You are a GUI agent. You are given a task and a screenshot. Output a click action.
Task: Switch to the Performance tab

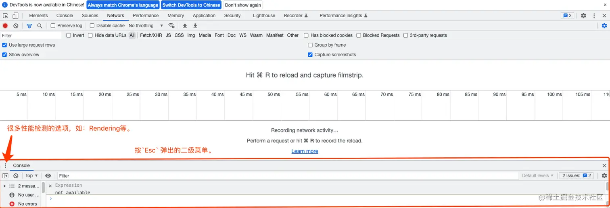coord(146,16)
